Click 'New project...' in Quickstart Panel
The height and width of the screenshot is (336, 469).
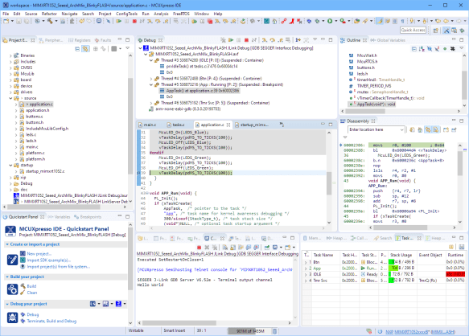39,254
